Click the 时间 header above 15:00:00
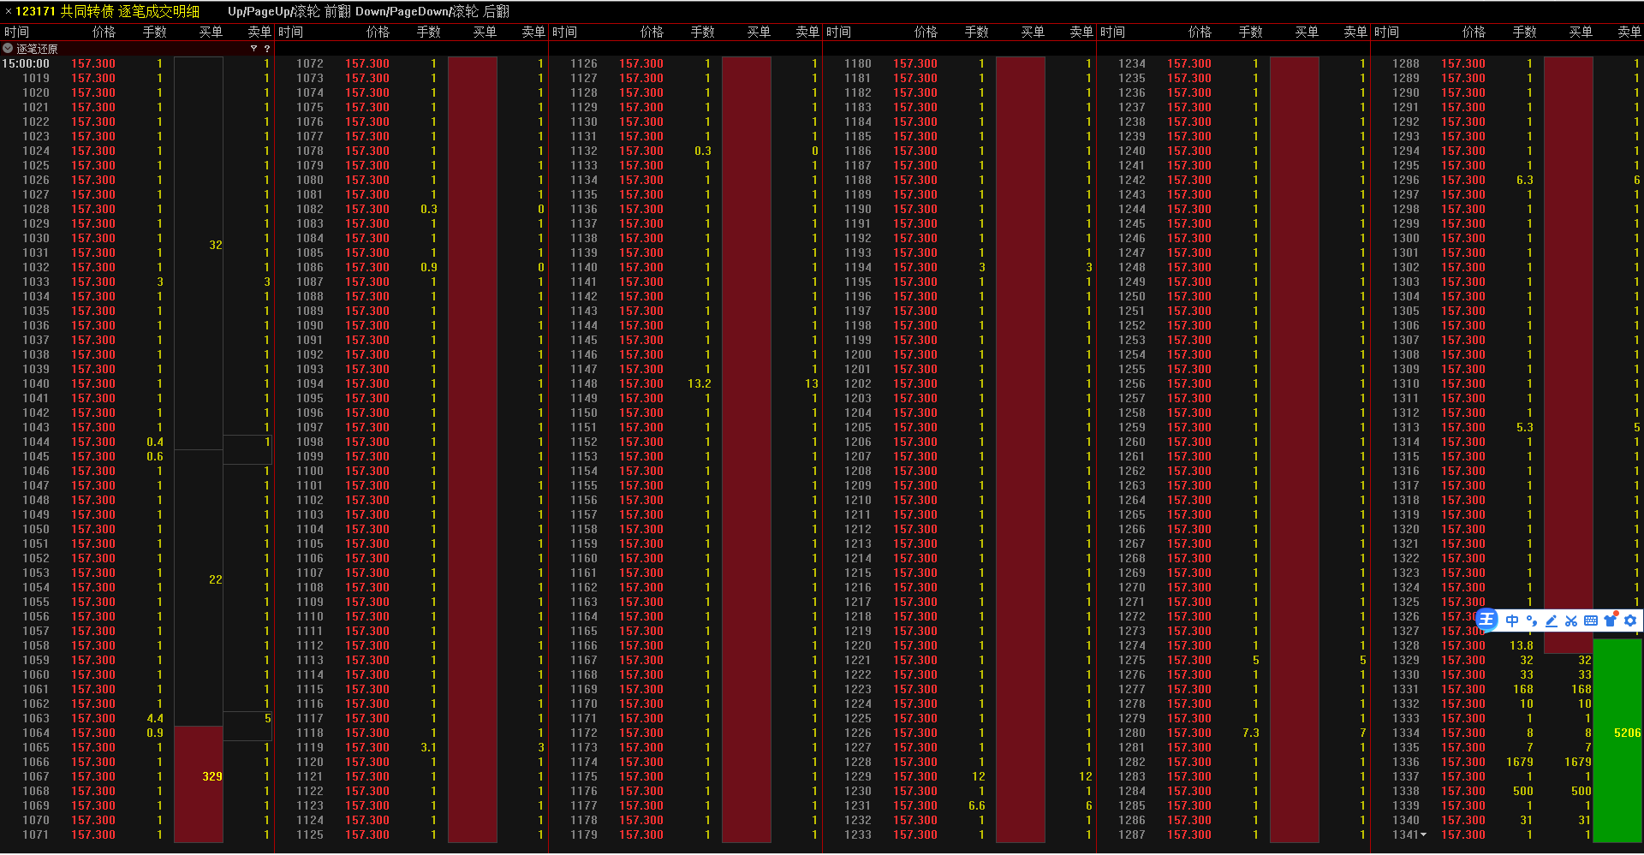The image size is (1644, 855). click(17, 32)
